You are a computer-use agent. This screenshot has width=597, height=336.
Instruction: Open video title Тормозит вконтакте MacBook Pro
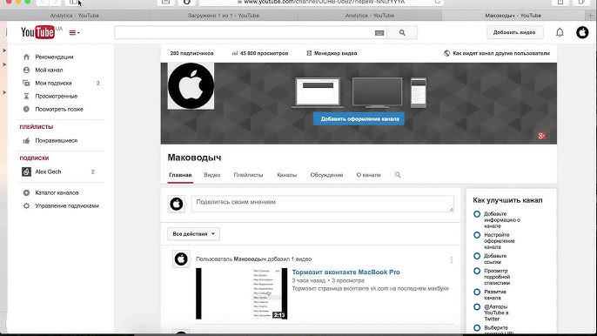345,272
